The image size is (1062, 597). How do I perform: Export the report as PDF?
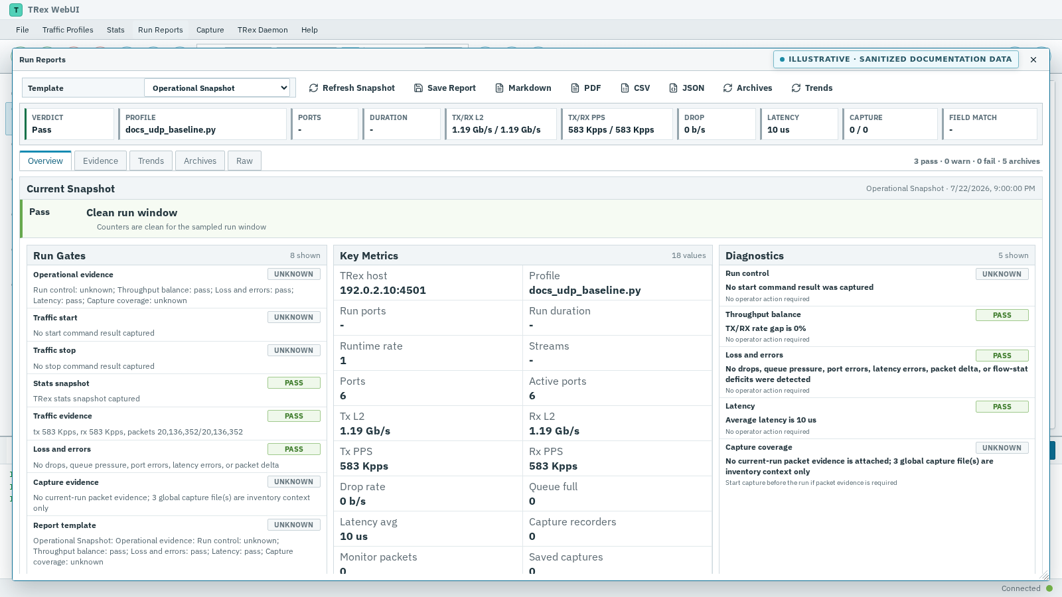coord(586,88)
